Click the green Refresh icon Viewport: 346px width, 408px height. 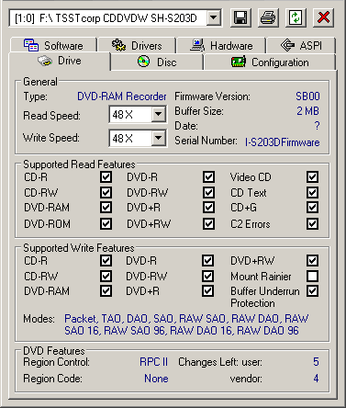point(296,17)
